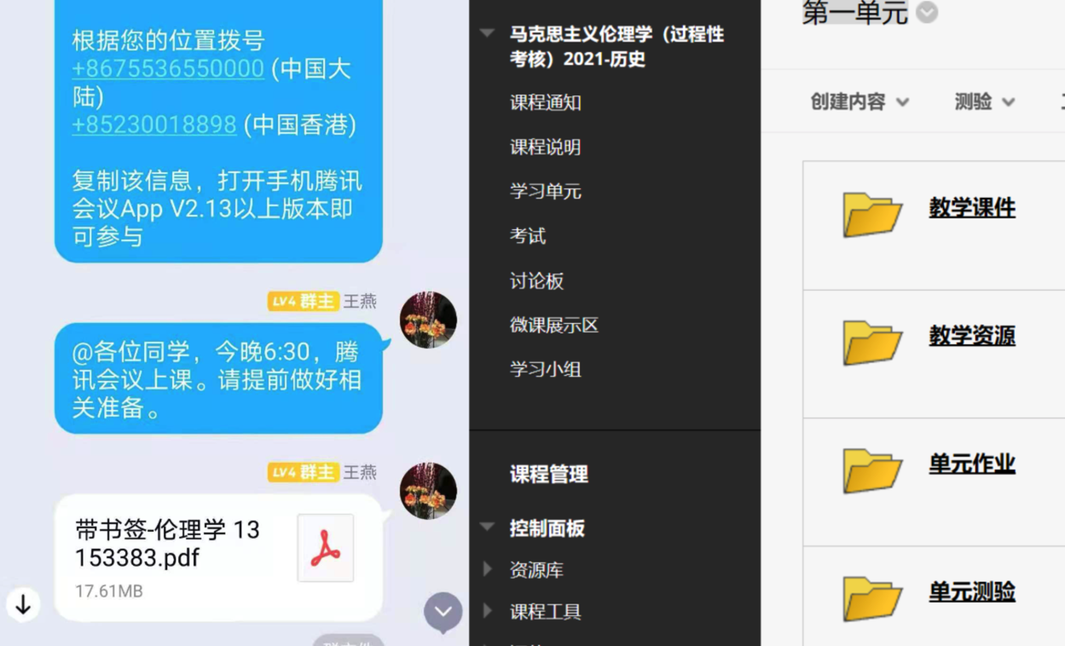Tap the scroll-down arrow circle icon

coord(23,604)
